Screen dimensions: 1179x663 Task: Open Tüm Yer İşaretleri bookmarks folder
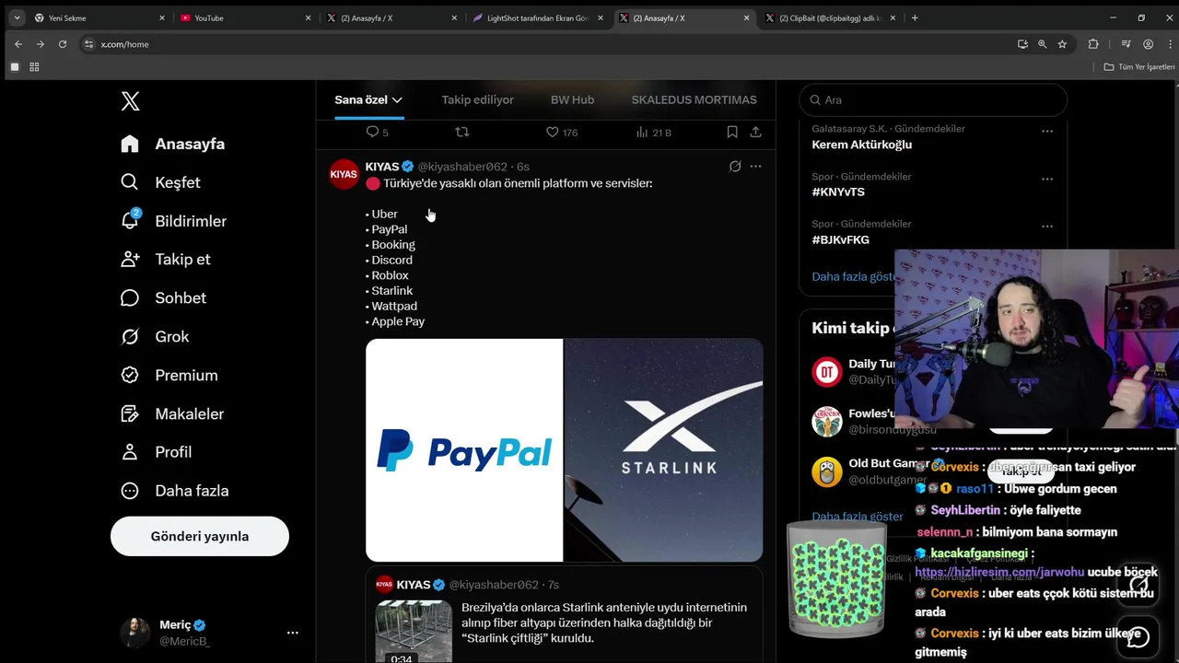(1139, 66)
